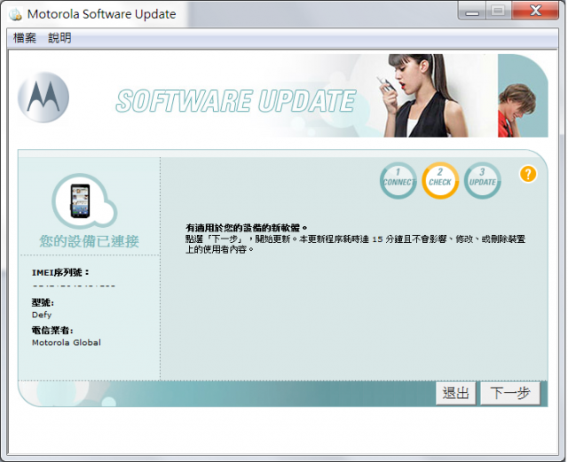Viewport: 568px width, 462px height.
Task: Click the carrier value Motorola Global
Action: click(x=67, y=342)
